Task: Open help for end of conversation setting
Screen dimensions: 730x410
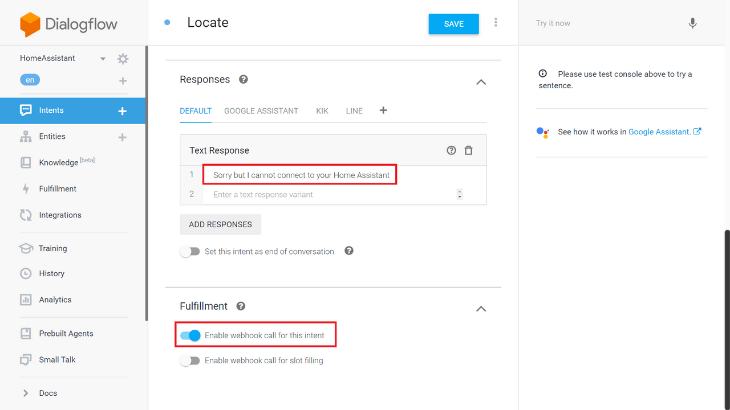Action: (349, 251)
